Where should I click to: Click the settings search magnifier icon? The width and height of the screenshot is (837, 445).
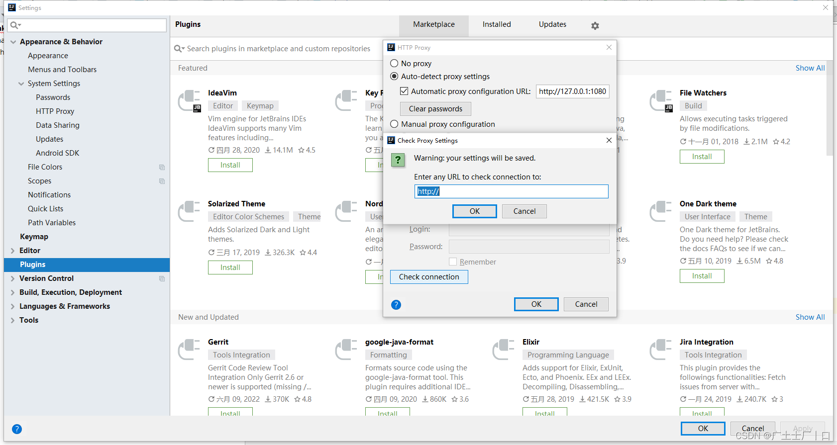coord(14,25)
